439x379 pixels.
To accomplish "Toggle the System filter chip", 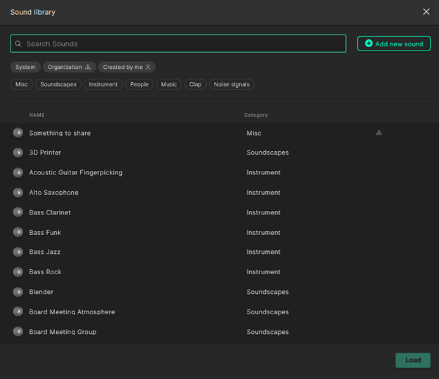I will 25,68.
